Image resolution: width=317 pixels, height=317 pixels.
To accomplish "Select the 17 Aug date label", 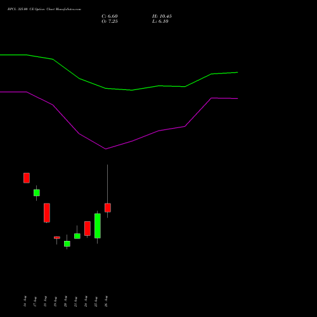I will click(35, 301).
